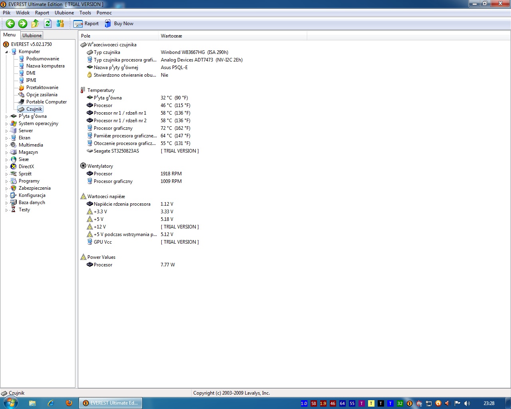Viewport: 511px width, 409px height.
Task: Expand the DirectX node
Action: pyautogui.click(x=7, y=167)
